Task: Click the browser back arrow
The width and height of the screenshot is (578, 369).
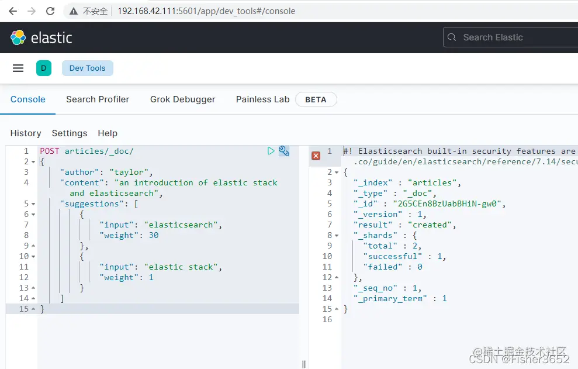Action: (x=13, y=11)
